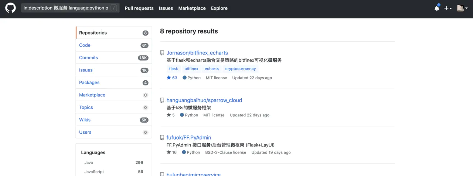Click 'Updated 19 days ago' on FF.PyAdmin

tap(271, 152)
